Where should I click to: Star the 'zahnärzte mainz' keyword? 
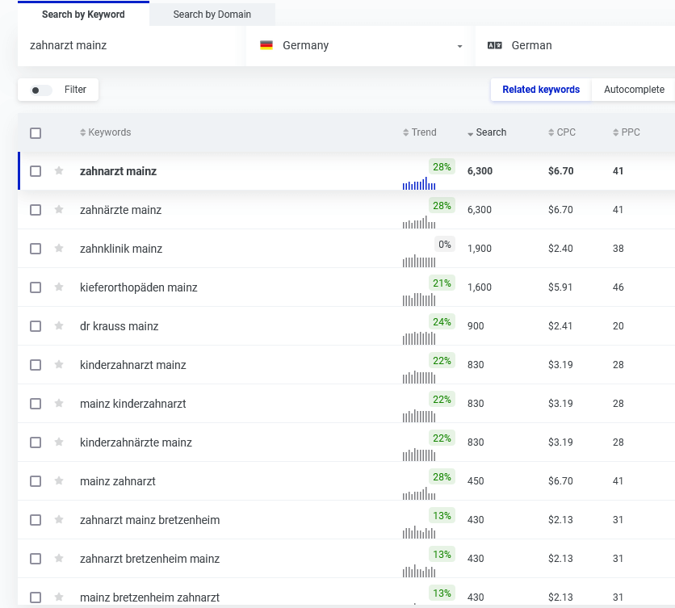tap(59, 210)
